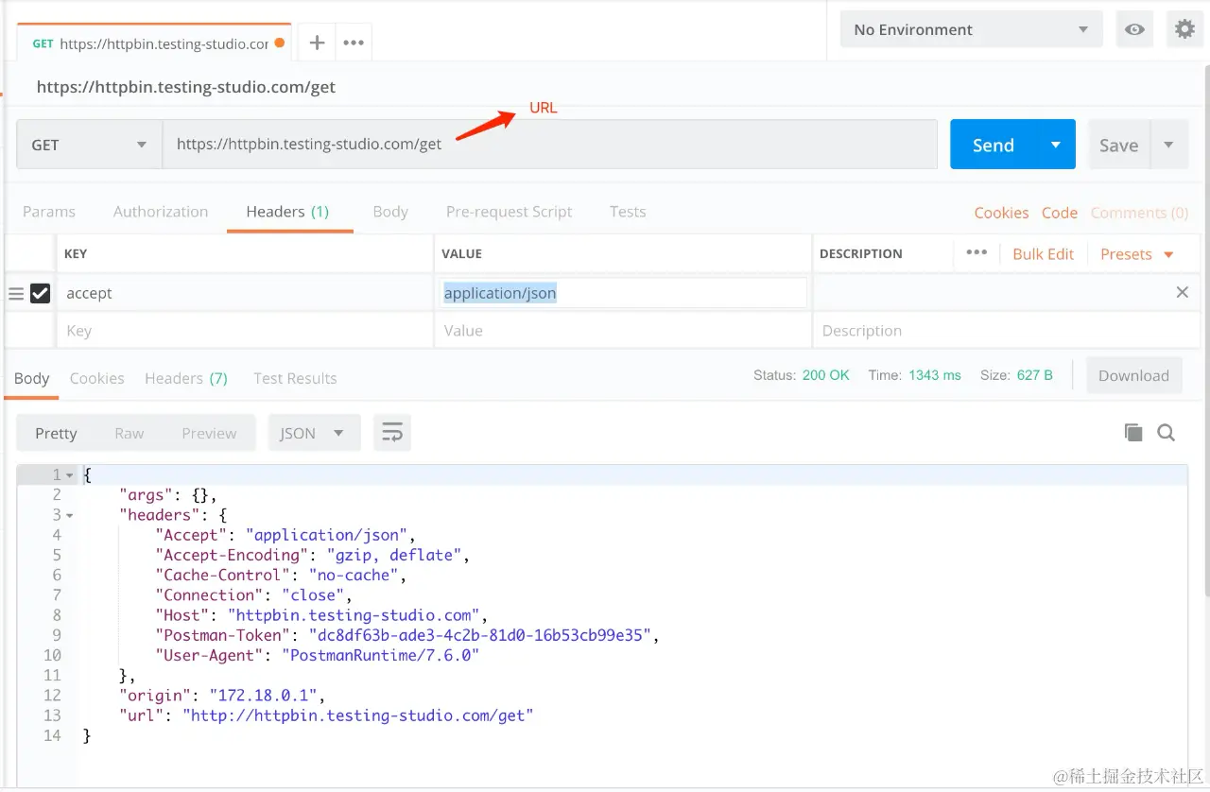Select the Pretty view mode
The image size is (1210, 792).
56,433
